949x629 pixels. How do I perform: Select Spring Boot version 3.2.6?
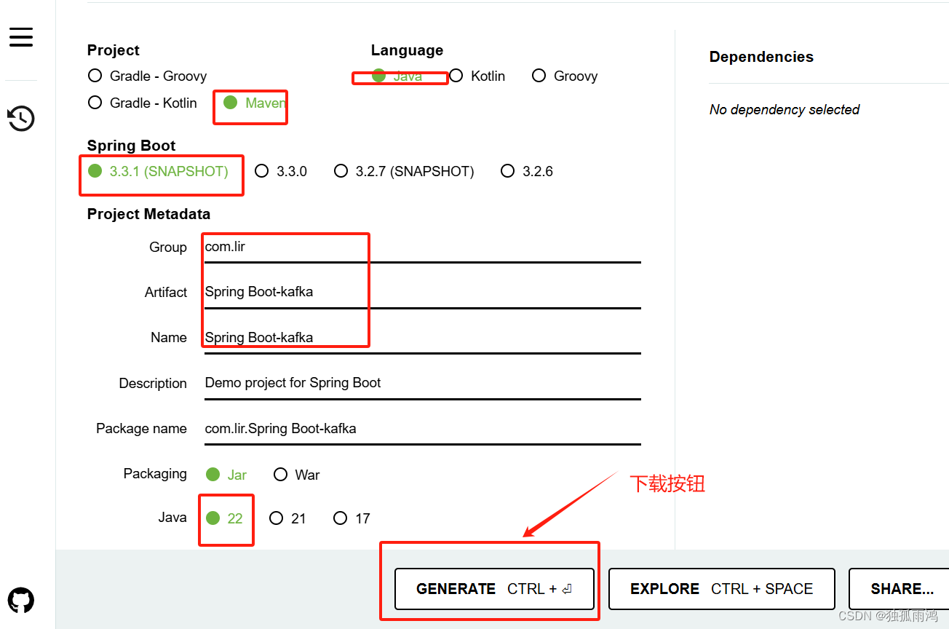pos(507,171)
